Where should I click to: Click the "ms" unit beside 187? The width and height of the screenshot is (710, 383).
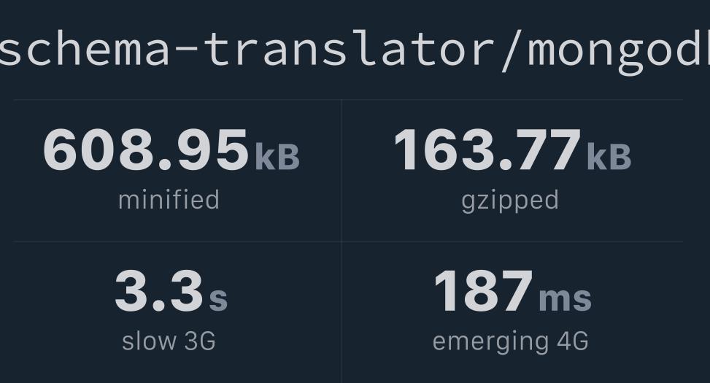click(x=565, y=299)
